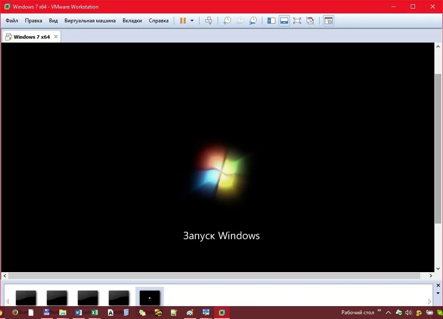443x319 pixels.
Task: Open Firefox from the taskbar
Action: pyautogui.click(x=15, y=312)
